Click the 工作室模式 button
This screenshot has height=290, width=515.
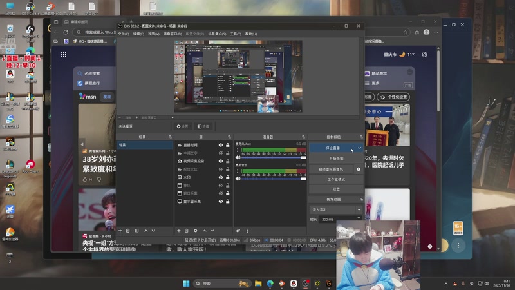(336, 179)
